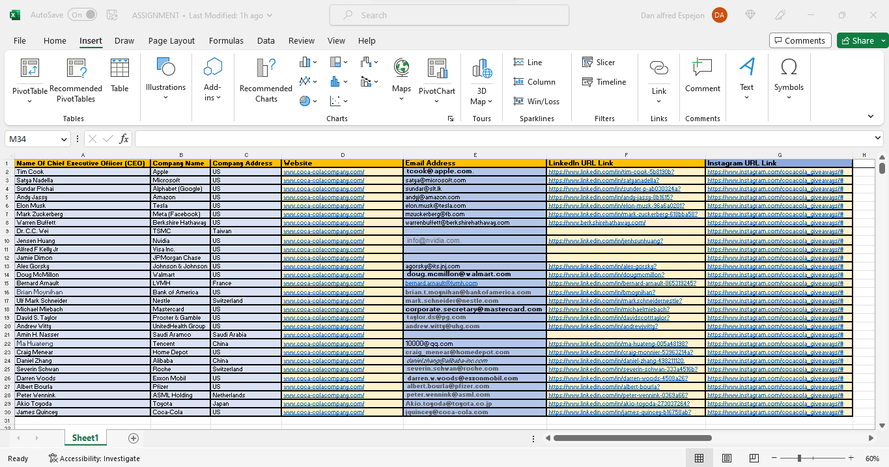Insert a Line sparkline
This screenshot has width=889, height=467.
pos(528,63)
